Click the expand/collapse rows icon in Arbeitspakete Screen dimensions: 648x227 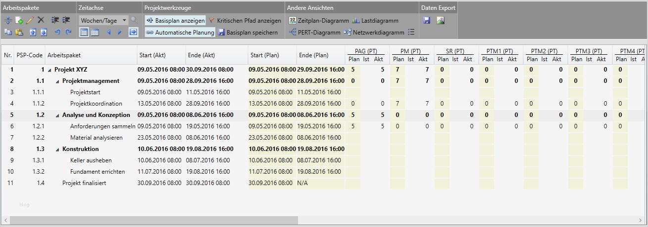(8, 20)
